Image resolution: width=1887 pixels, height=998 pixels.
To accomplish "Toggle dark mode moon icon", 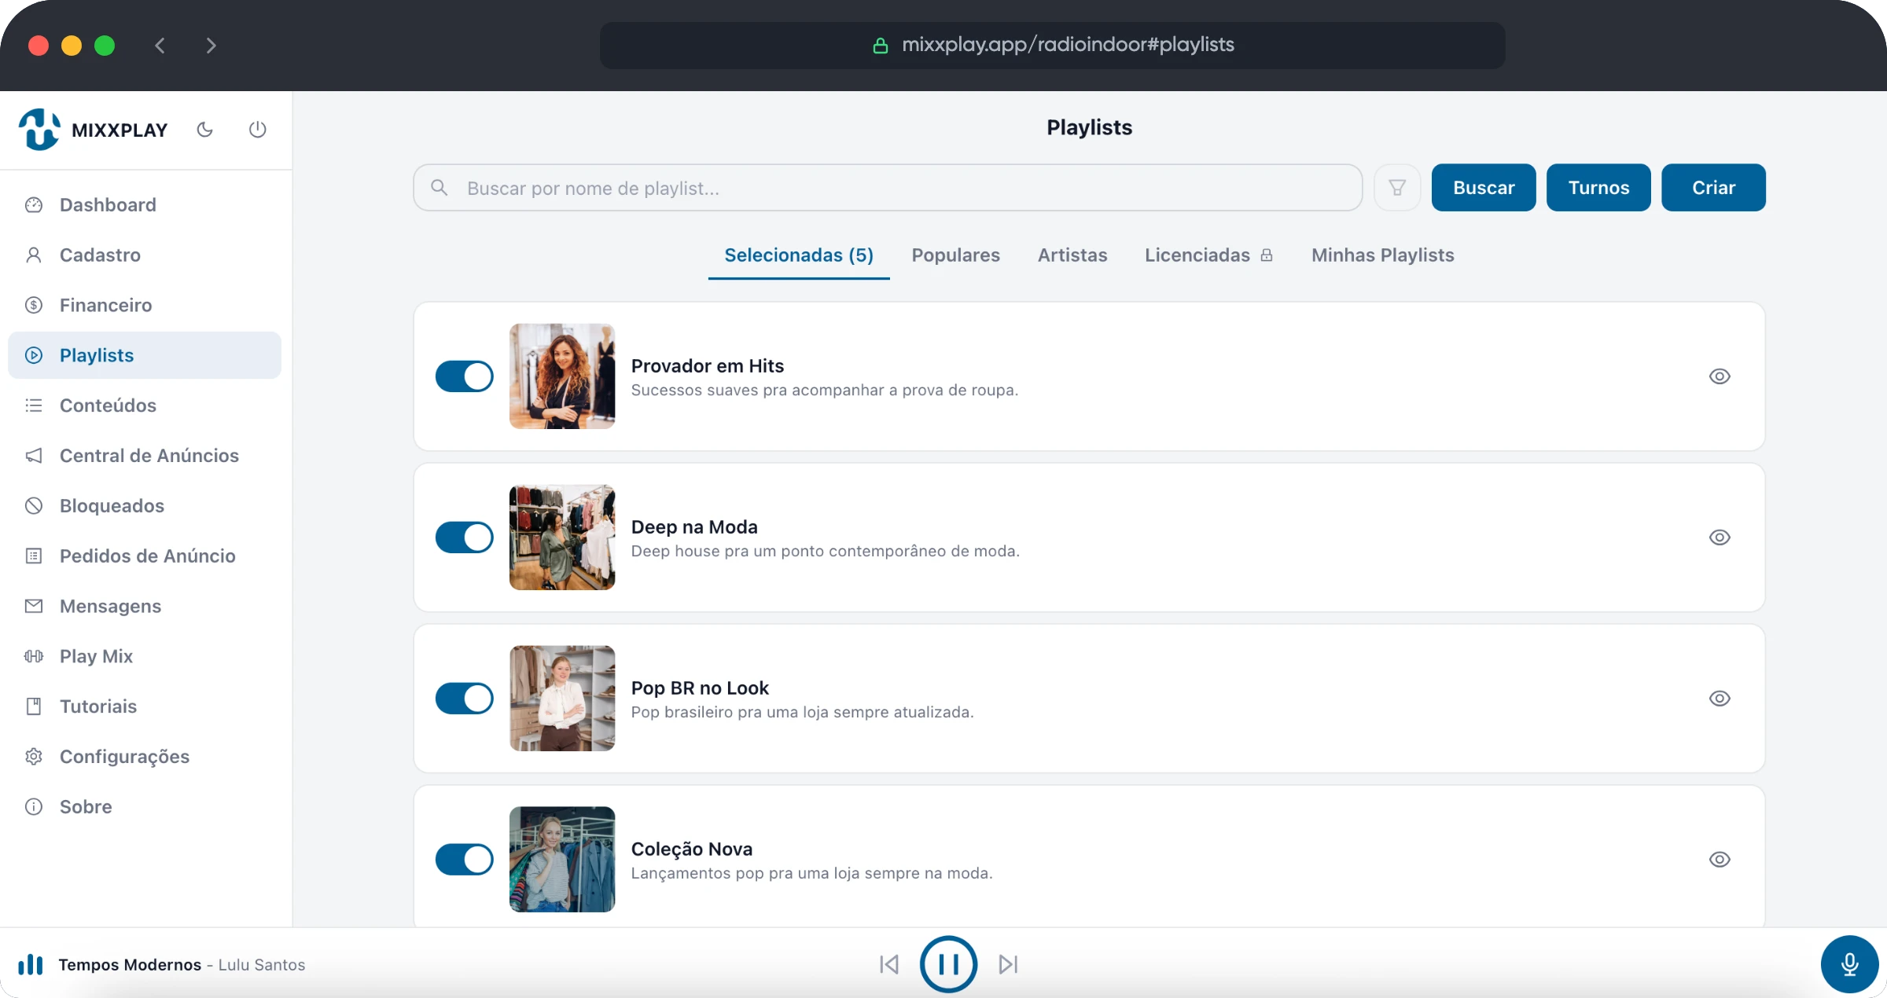I will pos(205,130).
